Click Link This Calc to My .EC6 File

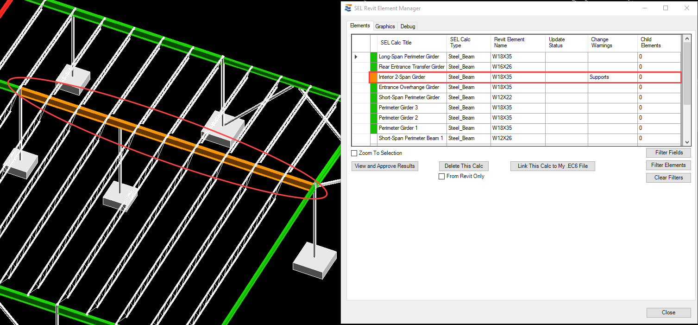(553, 166)
